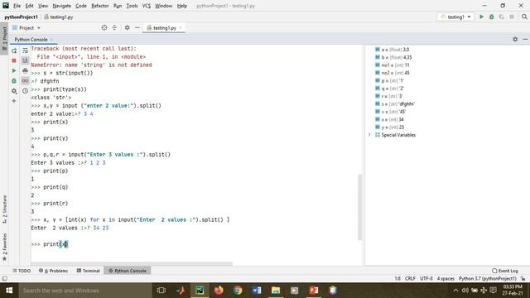
Task: Toggle soft-wrap in console output
Action: pos(25,50)
